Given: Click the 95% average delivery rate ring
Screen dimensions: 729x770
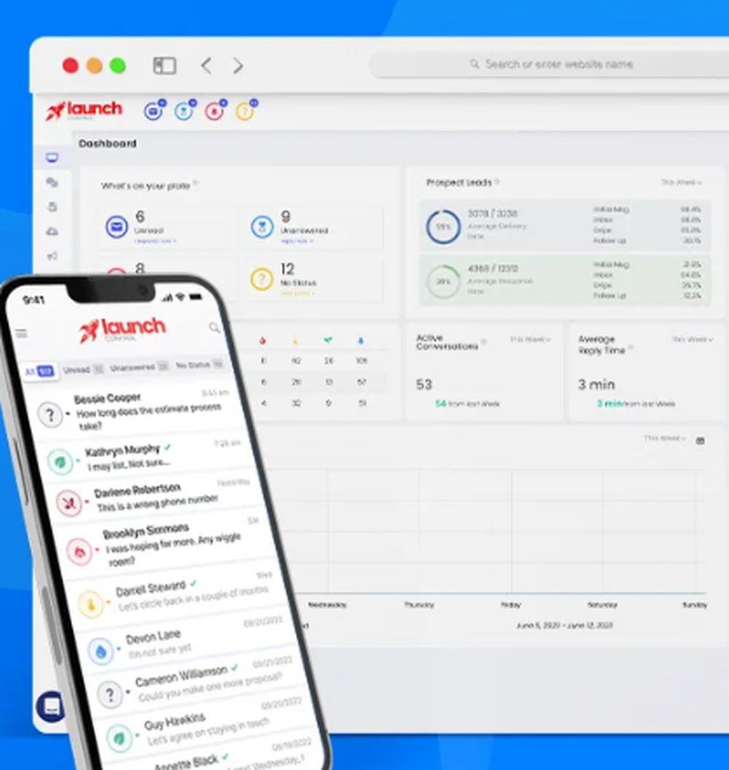Looking at the screenshot, I should click(x=443, y=227).
